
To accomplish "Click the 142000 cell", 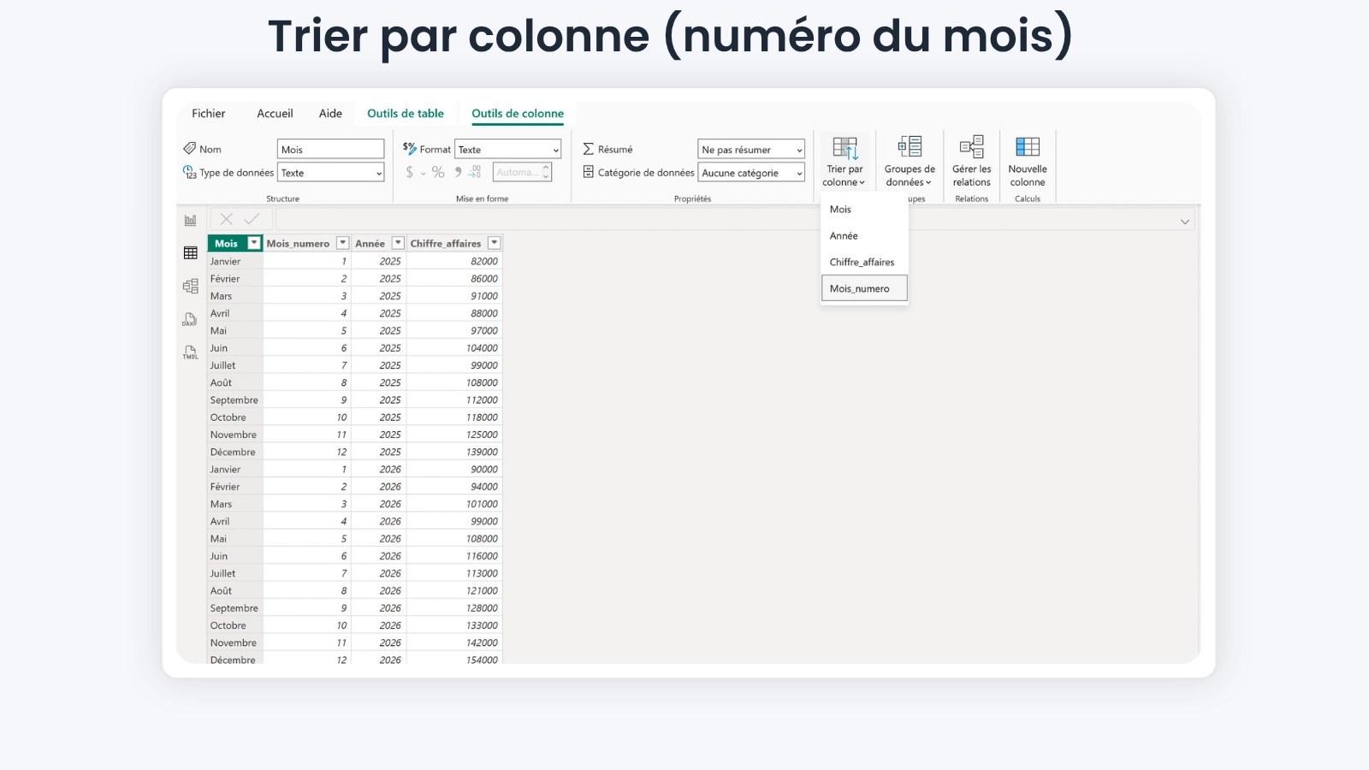I will click(454, 643).
